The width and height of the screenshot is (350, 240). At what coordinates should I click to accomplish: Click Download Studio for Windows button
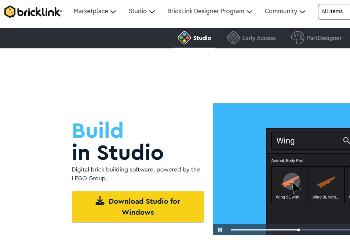coord(138,207)
